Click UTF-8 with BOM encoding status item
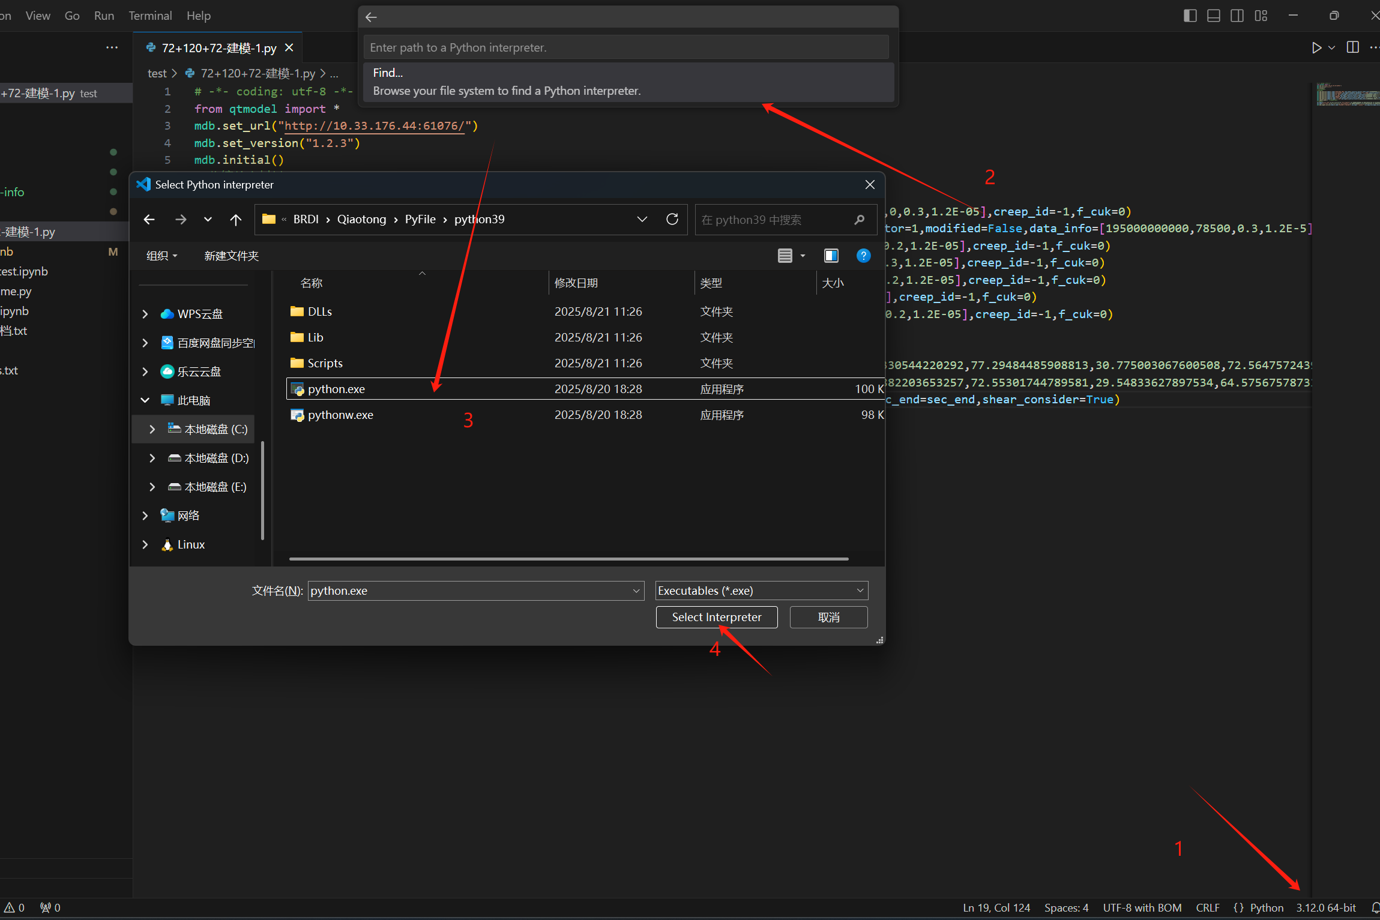1380x920 pixels. click(1142, 907)
